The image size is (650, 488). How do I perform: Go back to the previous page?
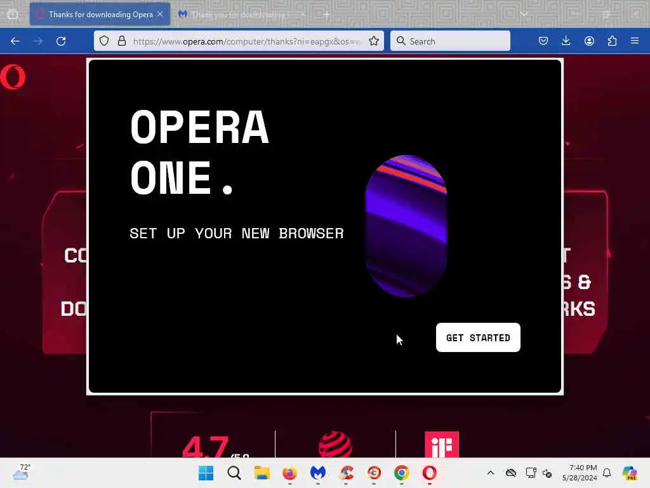click(15, 41)
